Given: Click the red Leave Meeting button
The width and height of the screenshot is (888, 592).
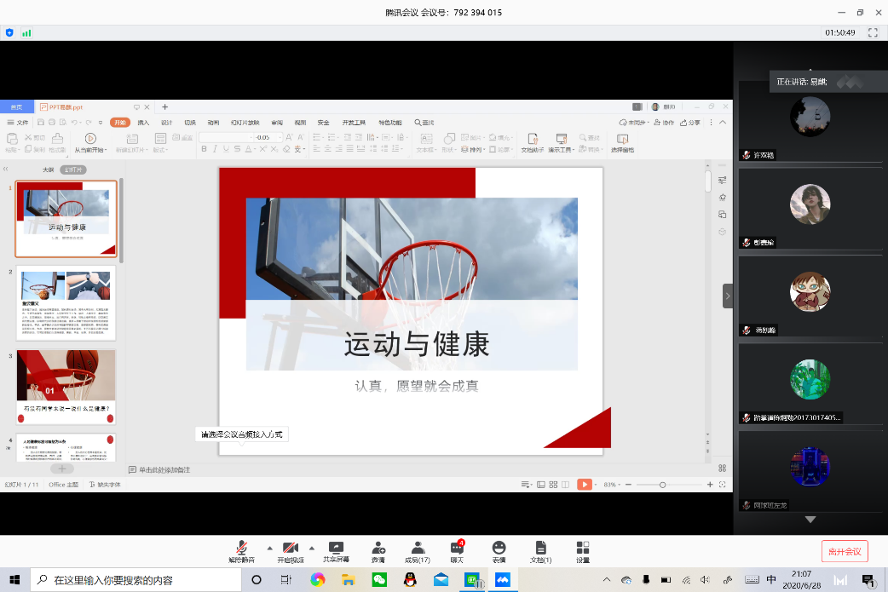Looking at the screenshot, I should click(845, 551).
